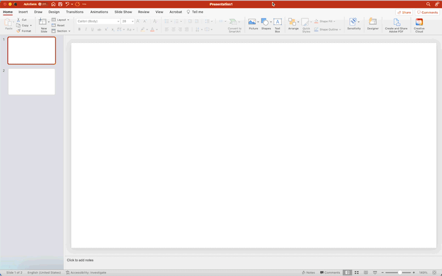Switch to Slide Sorter view
The height and width of the screenshot is (276, 442).
(x=356, y=273)
